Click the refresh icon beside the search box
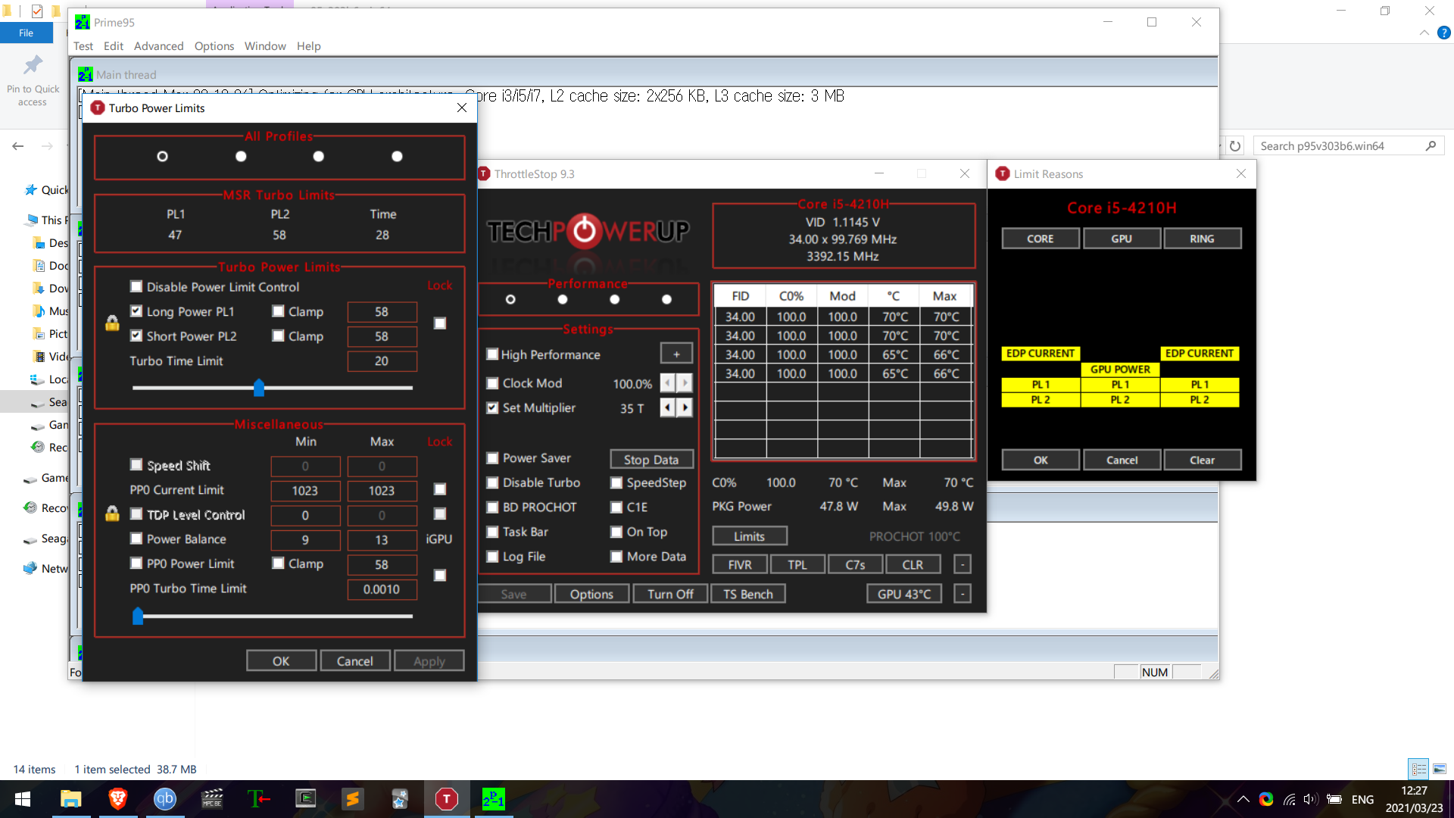The width and height of the screenshot is (1454, 818). pos(1235,146)
